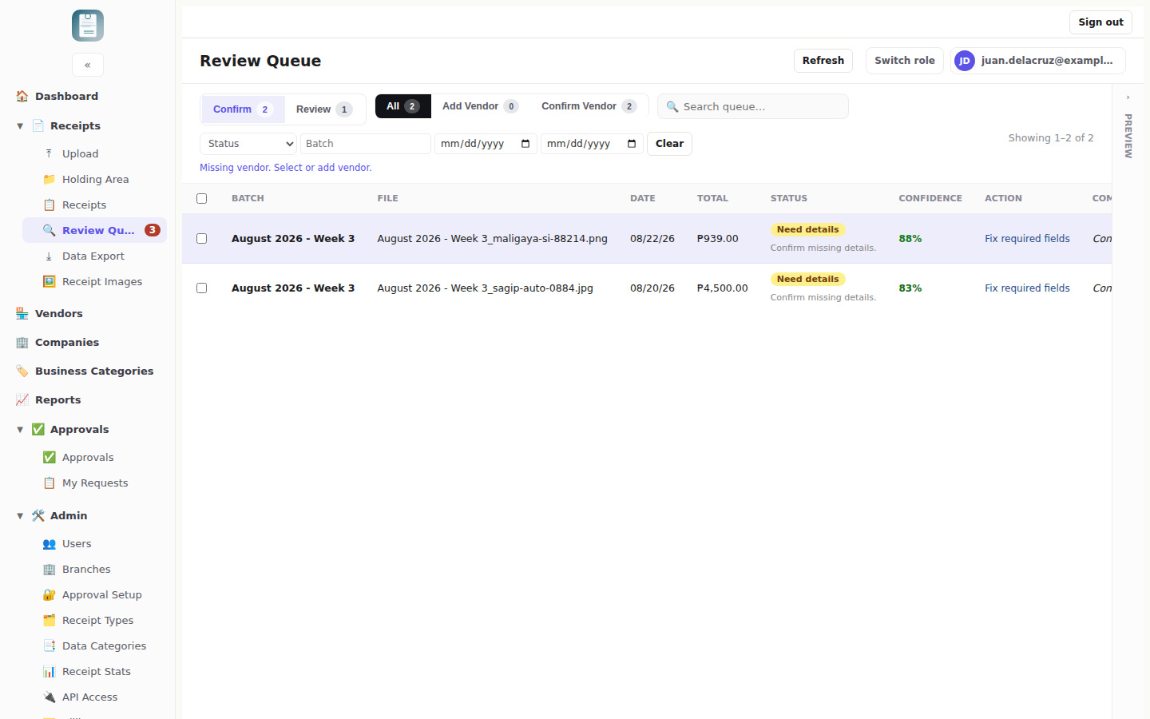1150x719 pixels.
Task: Click the 'Missing vendor. Select or add vendor.' message
Action: tap(286, 168)
